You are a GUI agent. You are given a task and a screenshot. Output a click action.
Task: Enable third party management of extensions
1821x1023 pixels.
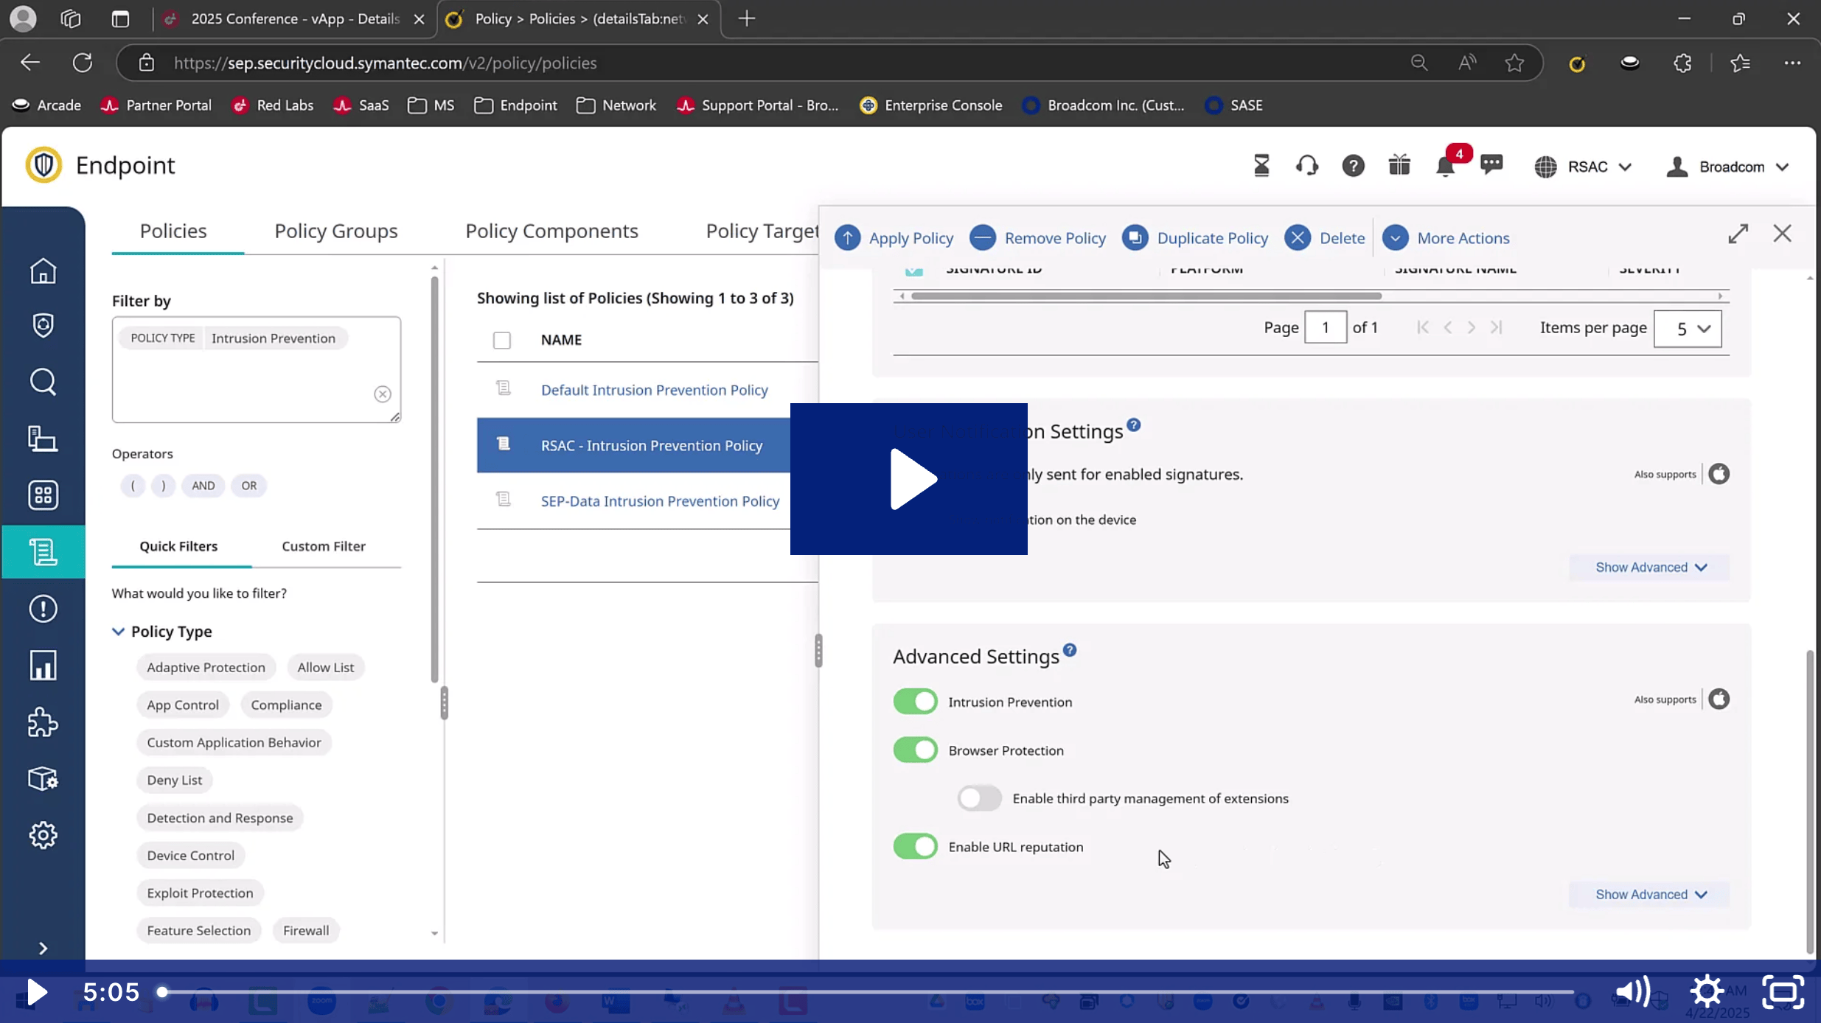pos(979,798)
